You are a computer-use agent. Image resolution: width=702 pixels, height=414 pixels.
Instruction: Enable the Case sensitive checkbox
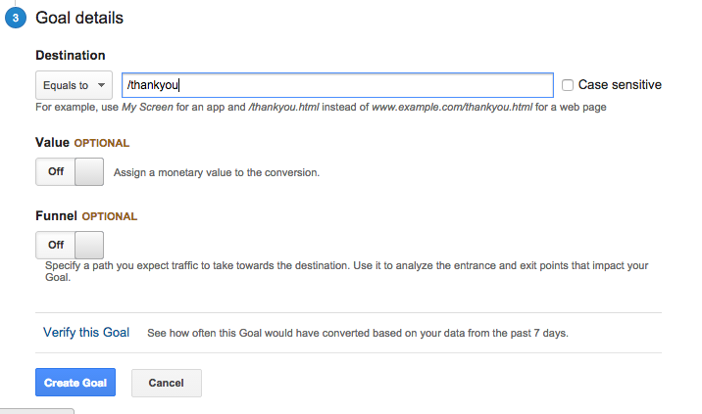[568, 85]
